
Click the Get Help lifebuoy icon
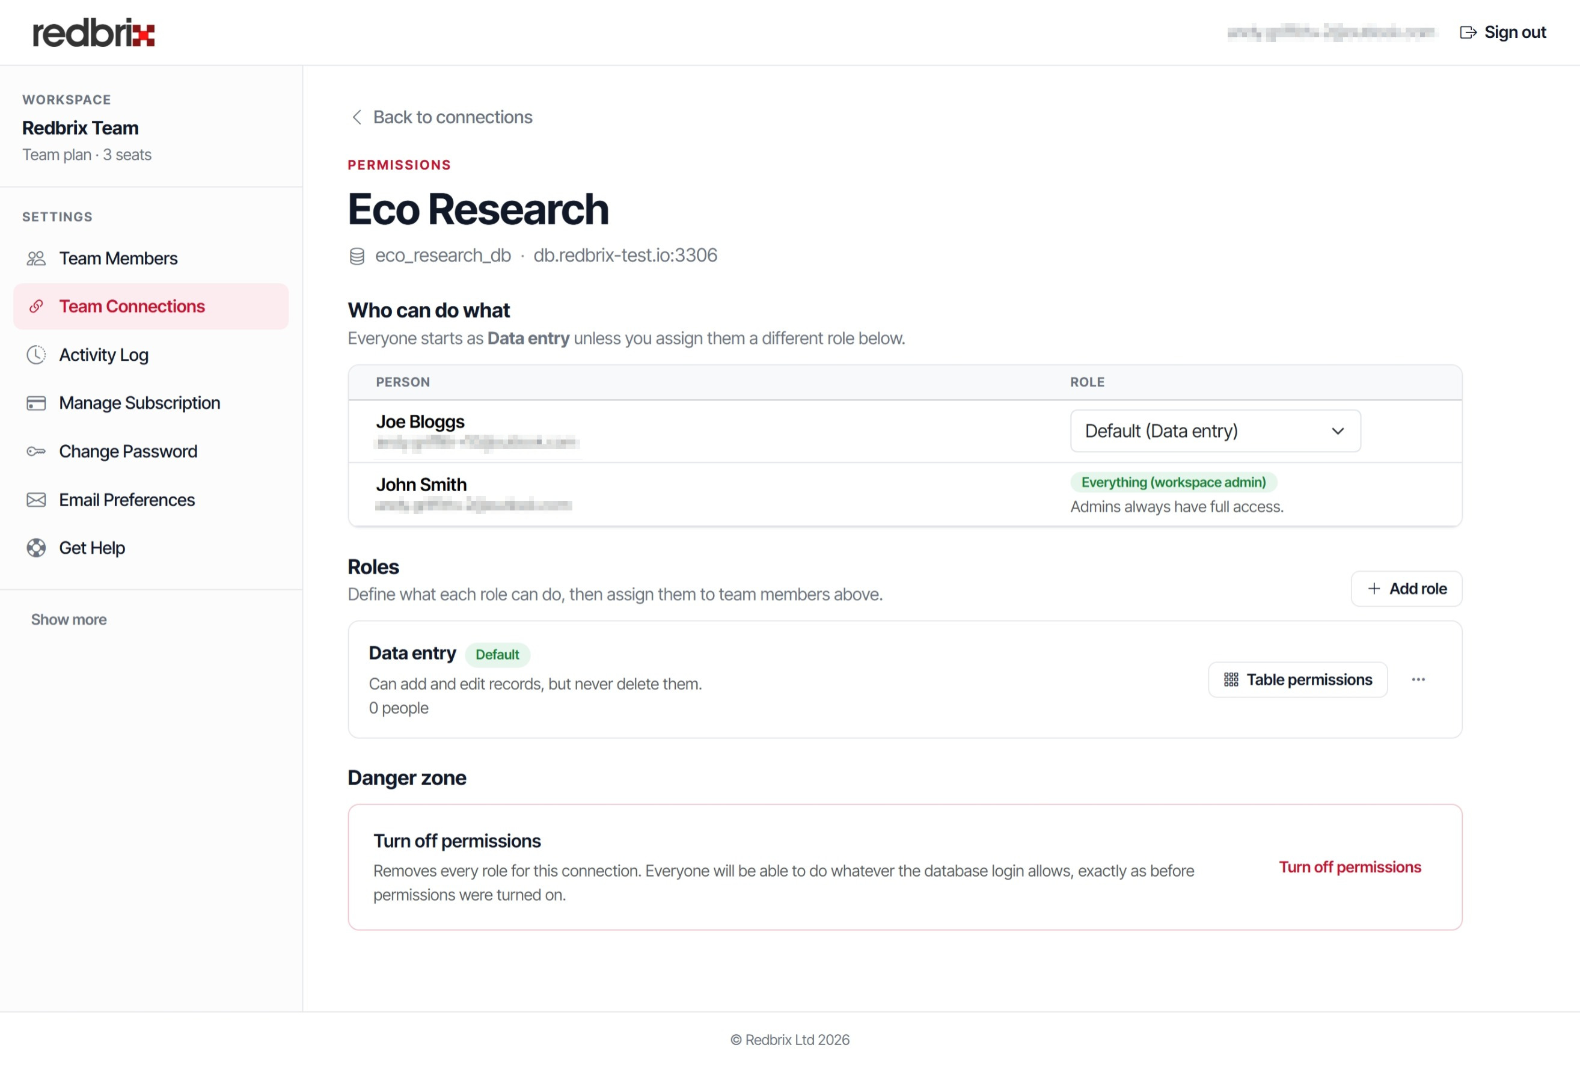[36, 548]
